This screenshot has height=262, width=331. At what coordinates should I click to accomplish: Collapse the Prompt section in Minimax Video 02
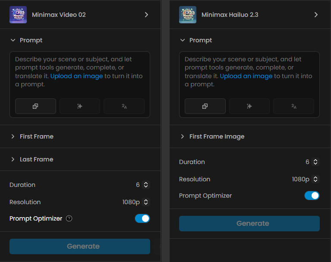[x=13, y=40]
